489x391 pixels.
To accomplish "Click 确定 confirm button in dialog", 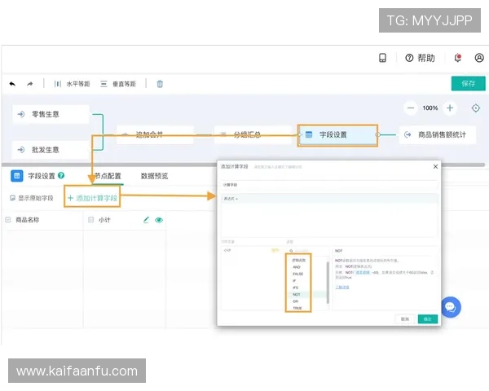I will click(428, 319).
